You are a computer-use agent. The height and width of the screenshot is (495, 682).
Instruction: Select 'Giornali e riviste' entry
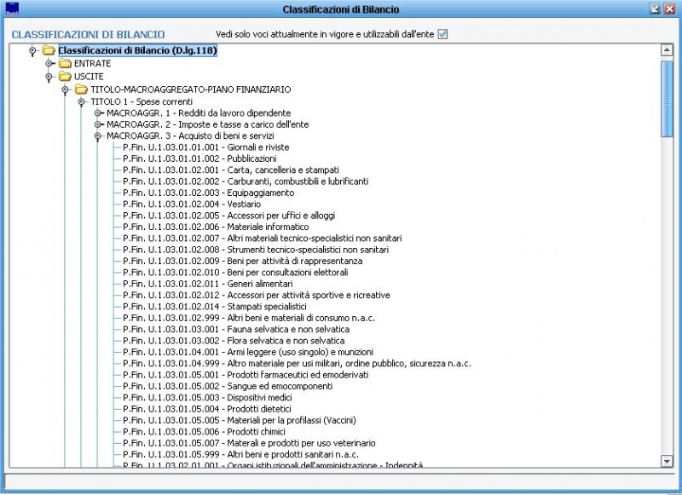click(x=206, y=147)
